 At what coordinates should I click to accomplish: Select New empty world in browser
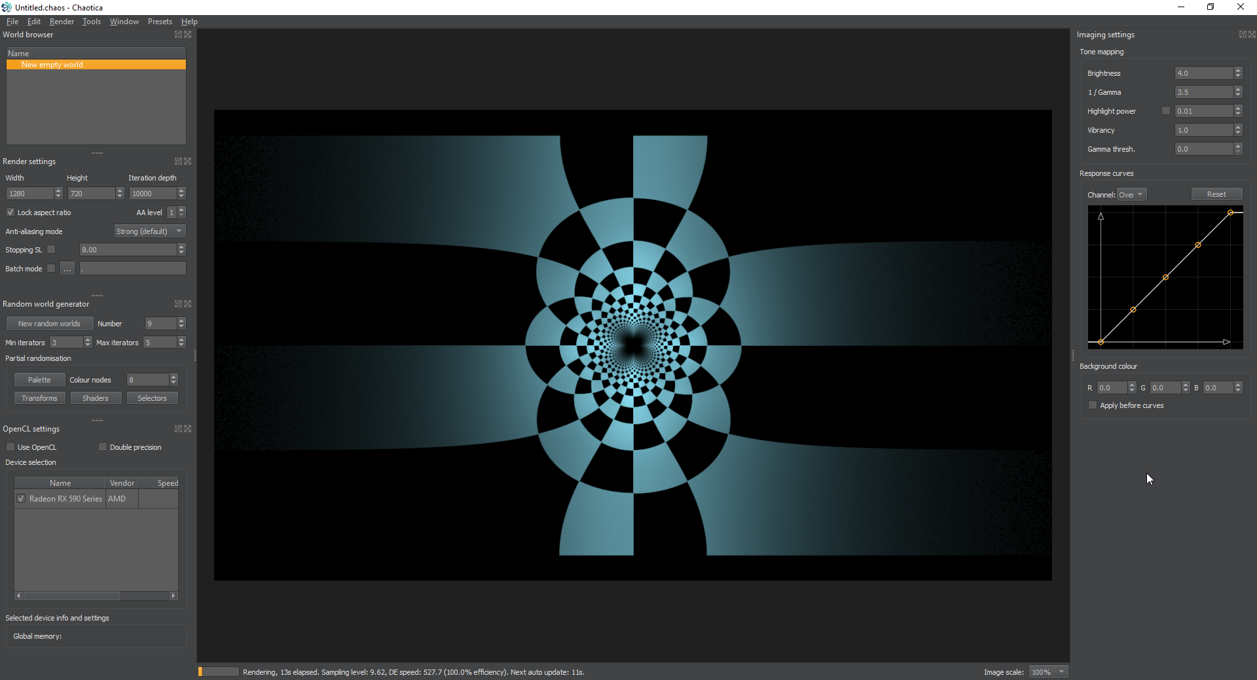[x=96, y=65]
